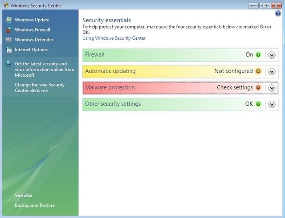
Task: Expand Other security settings chevron
Action: tap(272, 104)
